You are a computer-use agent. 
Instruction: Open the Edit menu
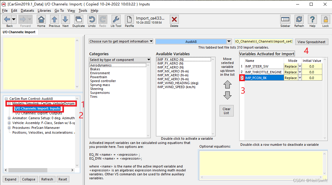(14, 11)
